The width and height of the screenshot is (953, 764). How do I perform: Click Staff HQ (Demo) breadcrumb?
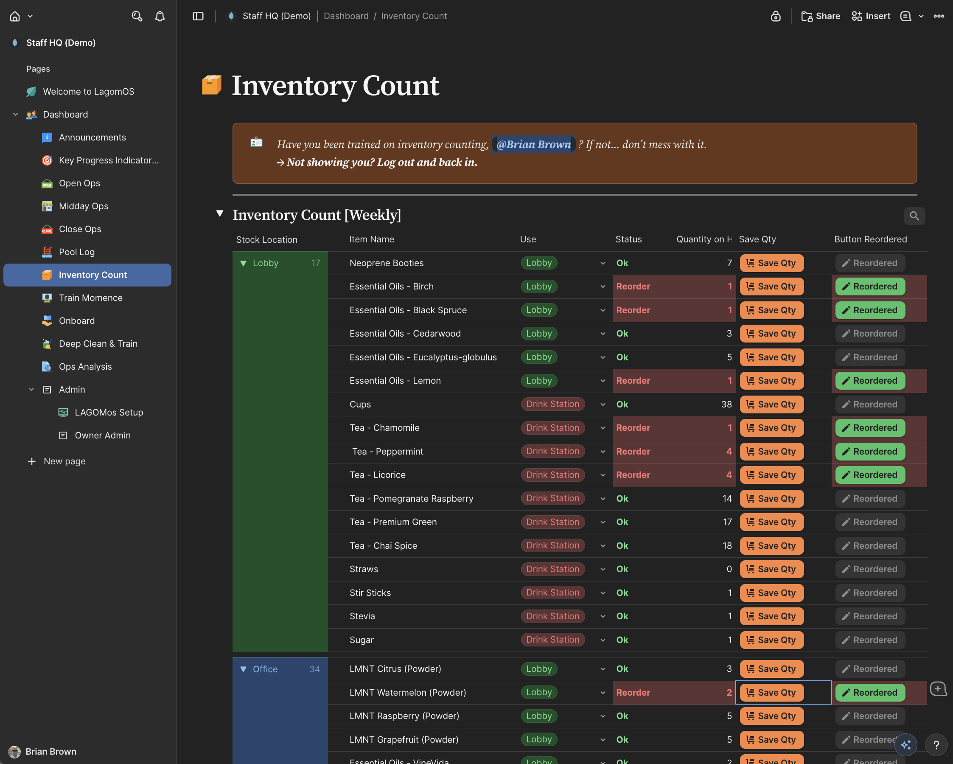coord(276,17)
